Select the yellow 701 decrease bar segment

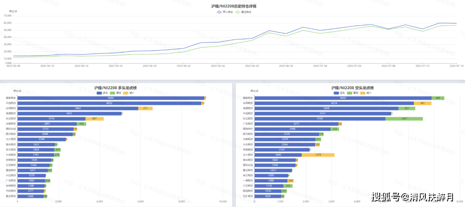click(145, 108)
